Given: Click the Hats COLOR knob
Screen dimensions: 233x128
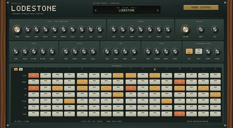Looking at the screenshot, I should point(25,51).
